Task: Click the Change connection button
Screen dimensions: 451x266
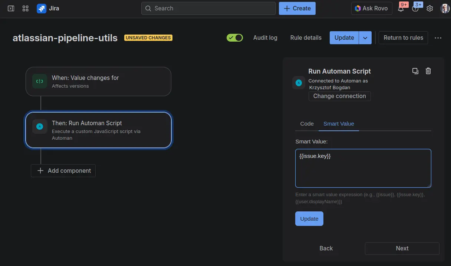Action: coord(339,96)
